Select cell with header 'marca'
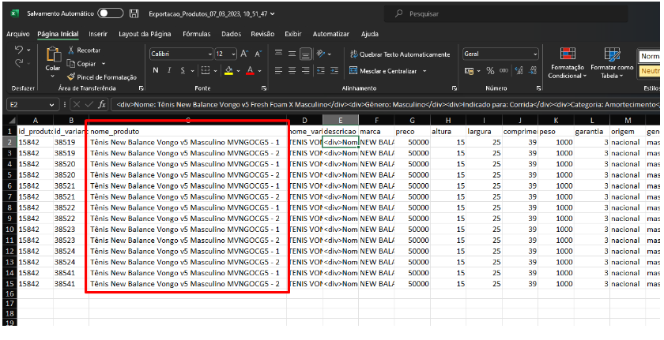 click(376, 132)
